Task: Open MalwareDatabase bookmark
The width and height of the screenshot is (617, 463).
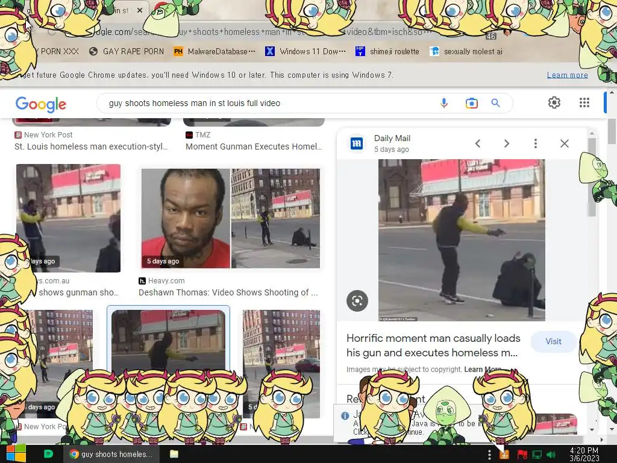Action: point(215,52)
